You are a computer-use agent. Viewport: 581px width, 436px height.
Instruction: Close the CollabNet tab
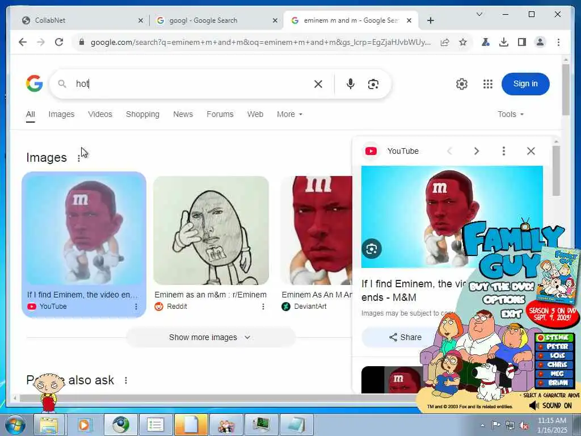pyautogui.click(x=141, y=20)
